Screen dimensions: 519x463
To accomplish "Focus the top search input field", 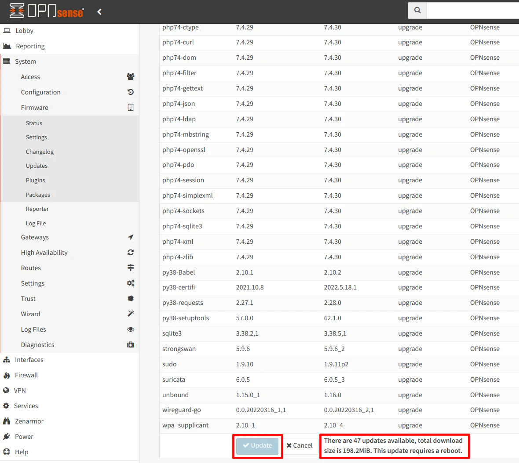I will click(473, 10).
